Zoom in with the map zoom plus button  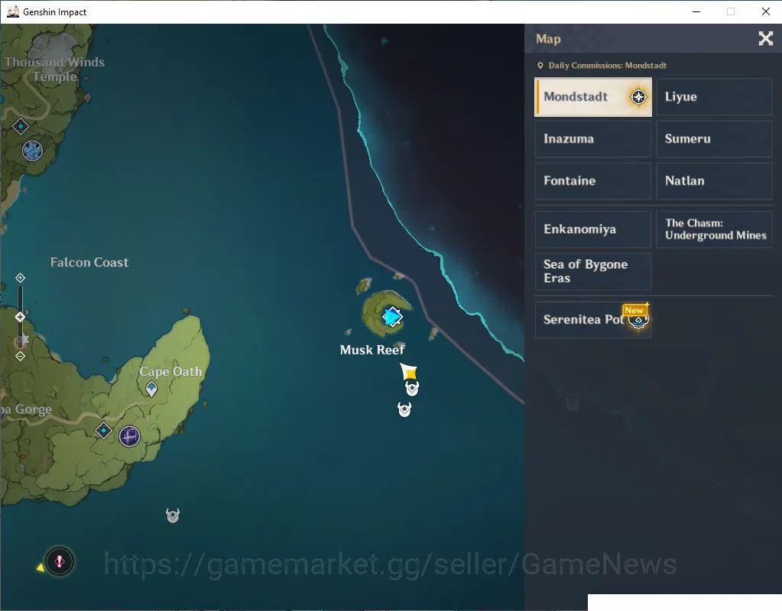[20, 277]
